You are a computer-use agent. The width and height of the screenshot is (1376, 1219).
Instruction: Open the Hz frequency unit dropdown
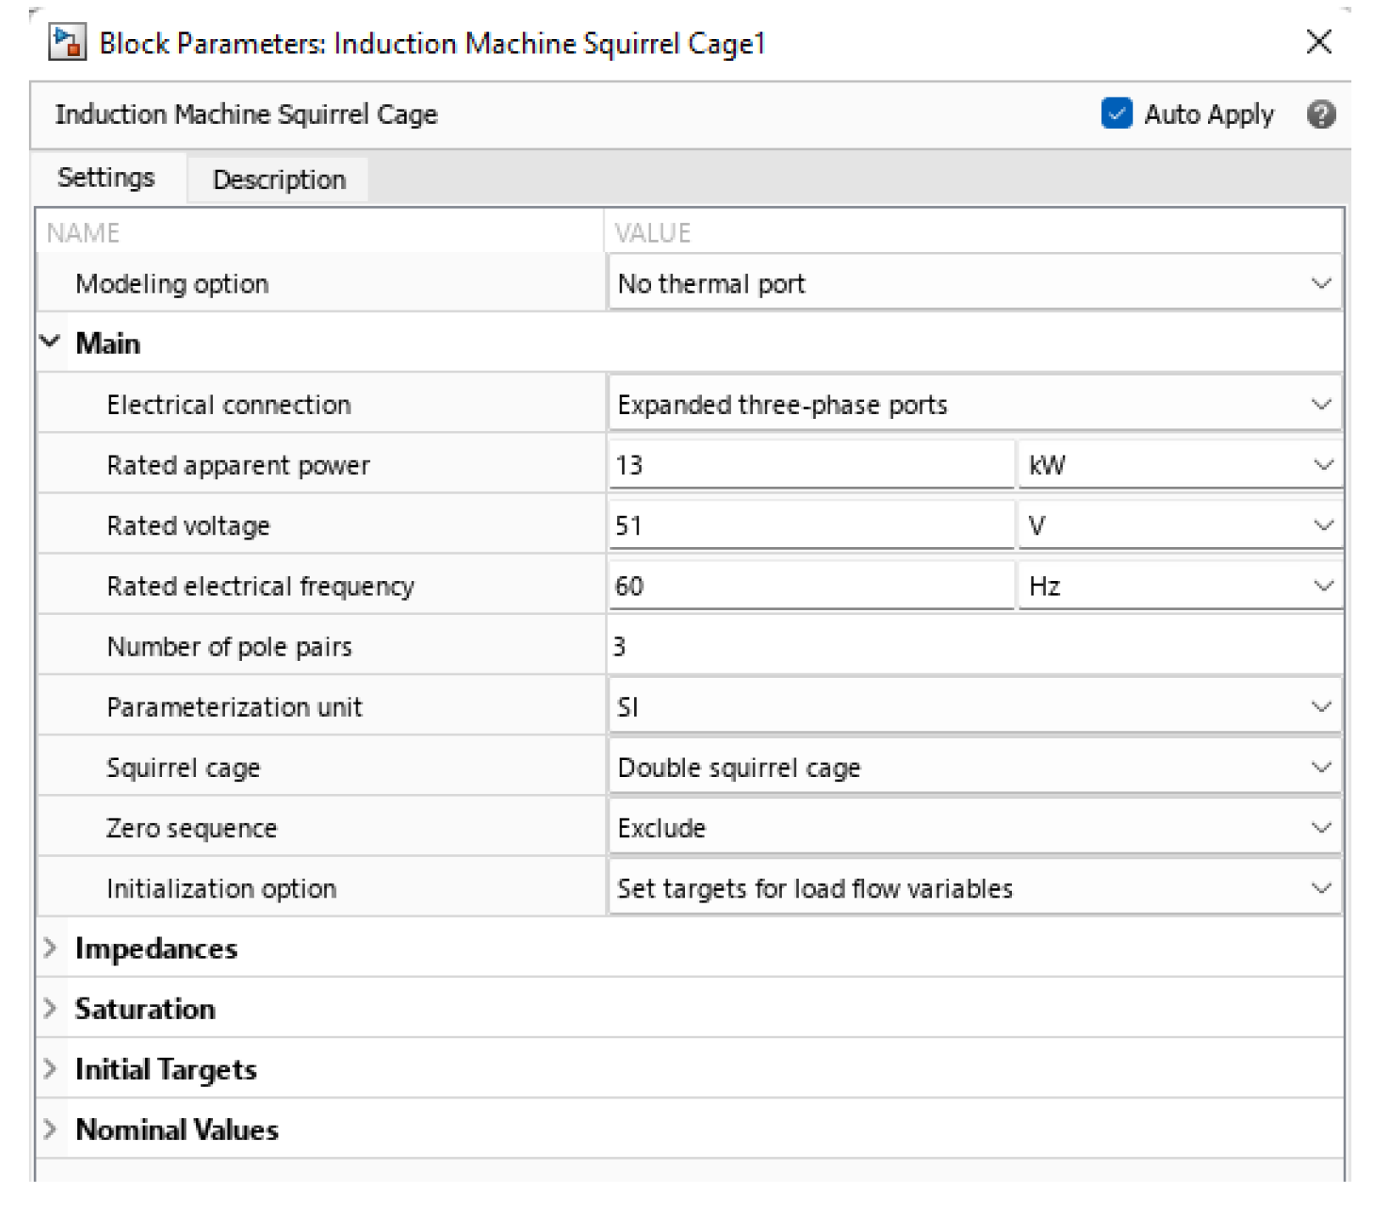coord(1179,586)
